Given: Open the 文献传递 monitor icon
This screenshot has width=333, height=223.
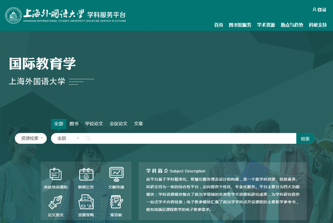Looking at the screenshot, I should tap(116, 174).
